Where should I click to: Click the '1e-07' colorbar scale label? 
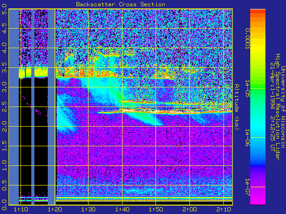(x=247, y=187)
